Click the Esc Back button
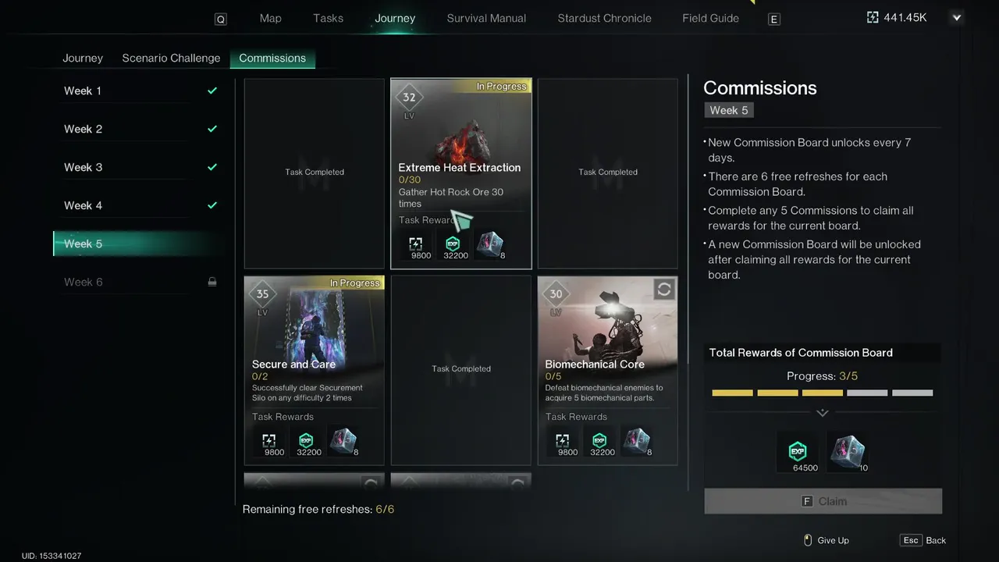The image size is (999, 562). (x=924, y=540)
